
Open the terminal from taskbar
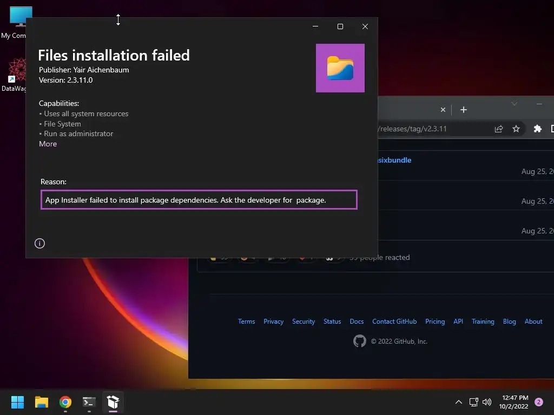pyautogui.click(x=89, y=402)
